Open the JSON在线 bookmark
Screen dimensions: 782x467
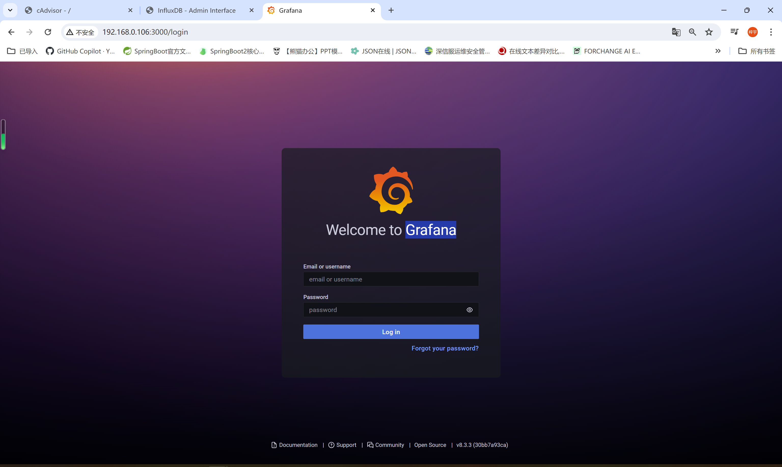383,51
